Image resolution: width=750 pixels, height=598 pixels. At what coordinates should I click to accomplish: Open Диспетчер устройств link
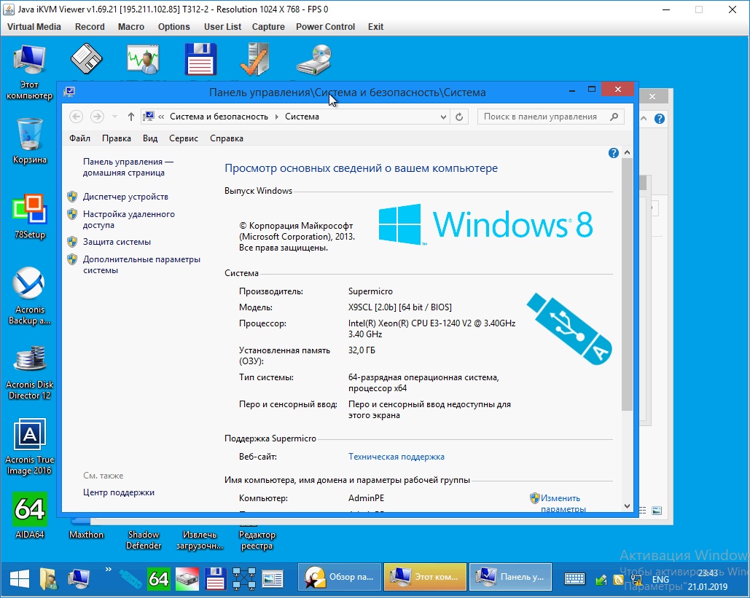[125, 197]
